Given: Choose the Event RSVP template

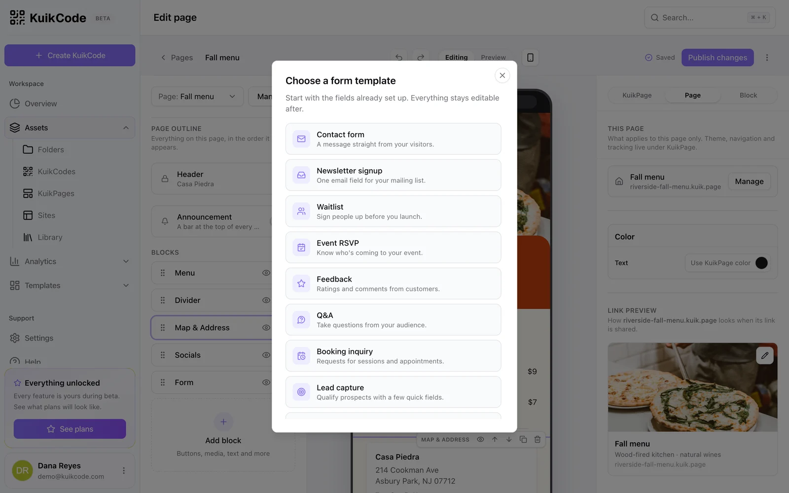Looking at the screenshot, I should pos(393,247).
